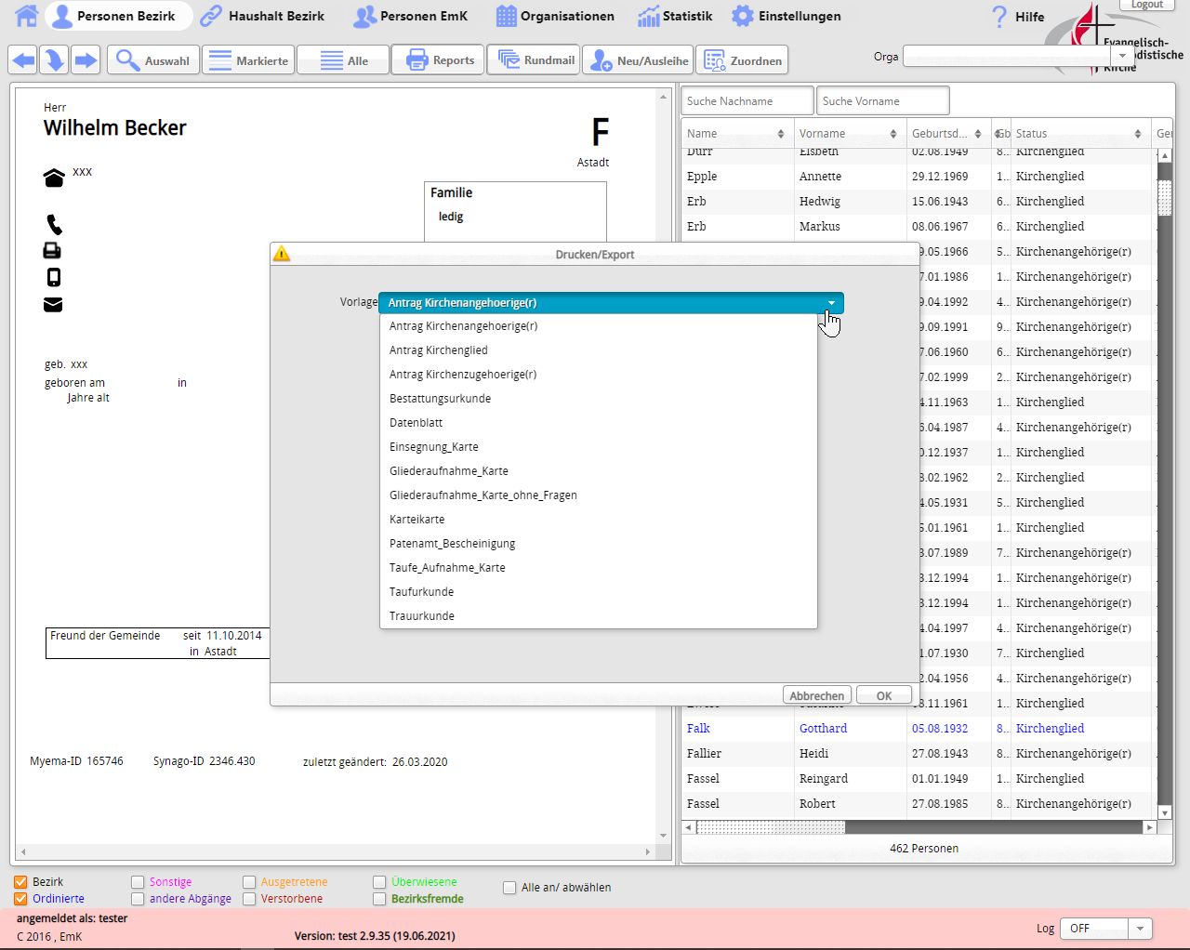Enable the Überwiesene checkbox
Screen dimensions: 1190x950
click(379, 882)
